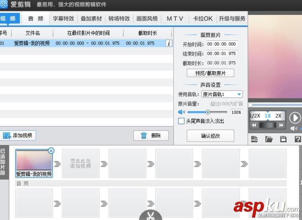Set playback speed to 2X
Image resolution: width=302 pixels, height=220 pixels.
278,115
